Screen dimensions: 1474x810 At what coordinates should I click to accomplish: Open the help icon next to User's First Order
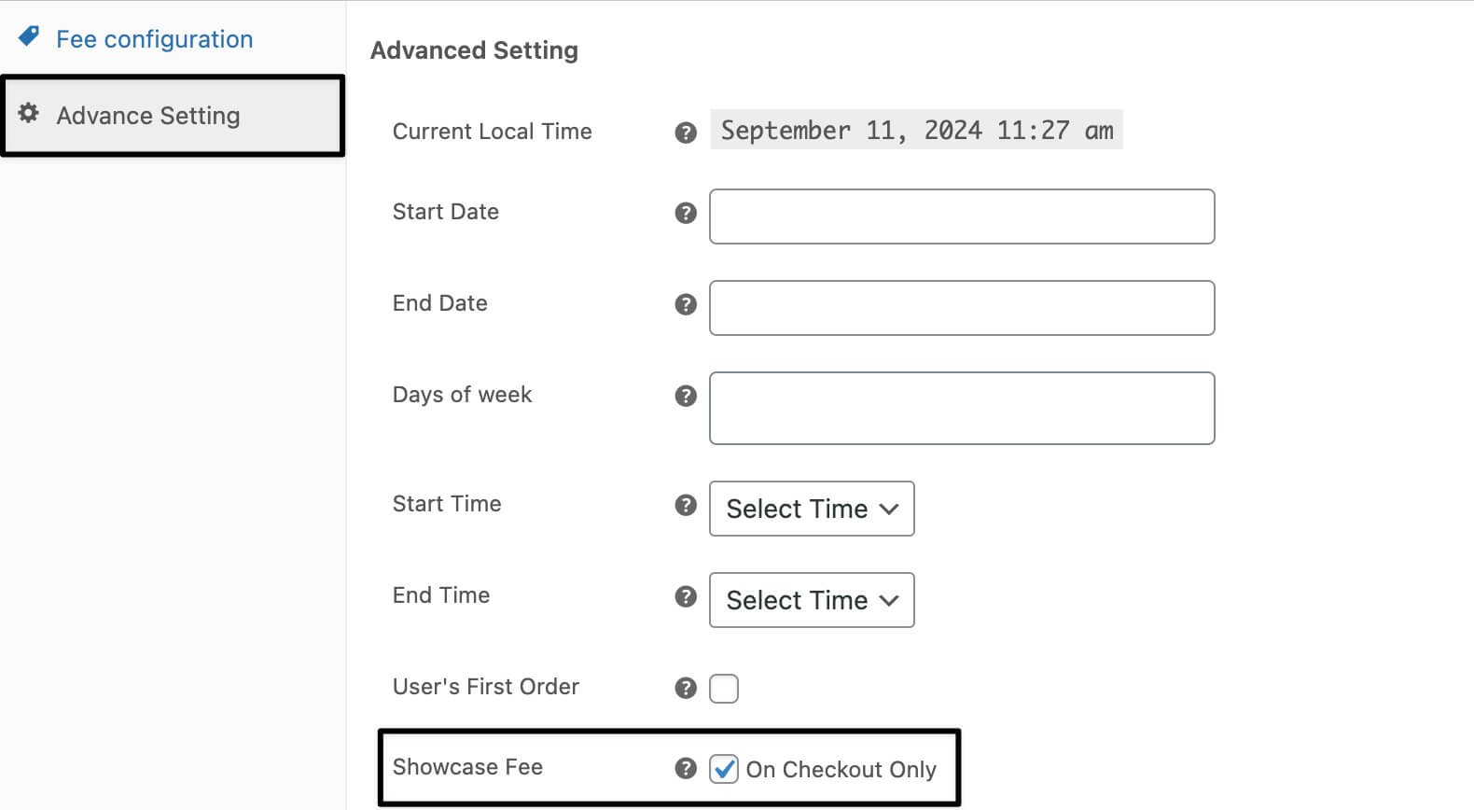point(685,688)
